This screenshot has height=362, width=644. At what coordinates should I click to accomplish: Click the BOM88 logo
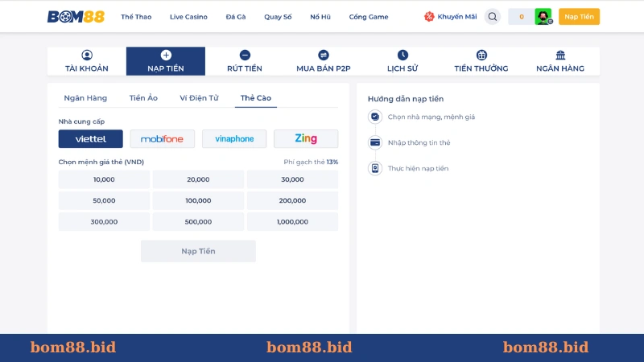point(76,17)
